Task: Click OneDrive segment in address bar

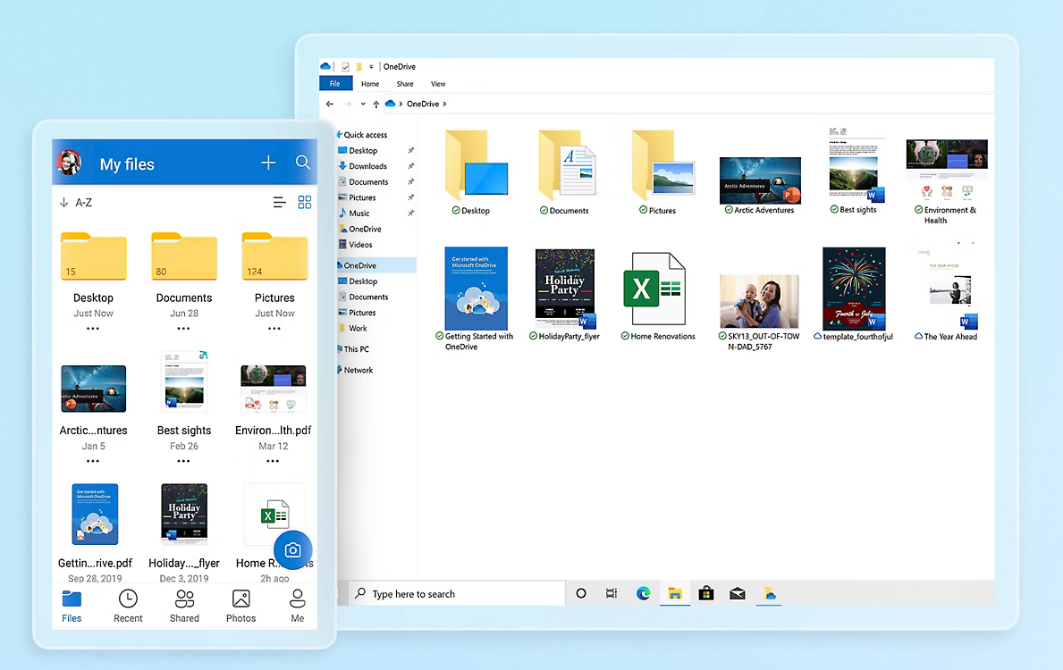Action: 422,104
